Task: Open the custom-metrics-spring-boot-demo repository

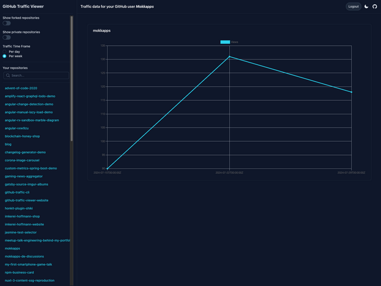Action: click(31, 168)
